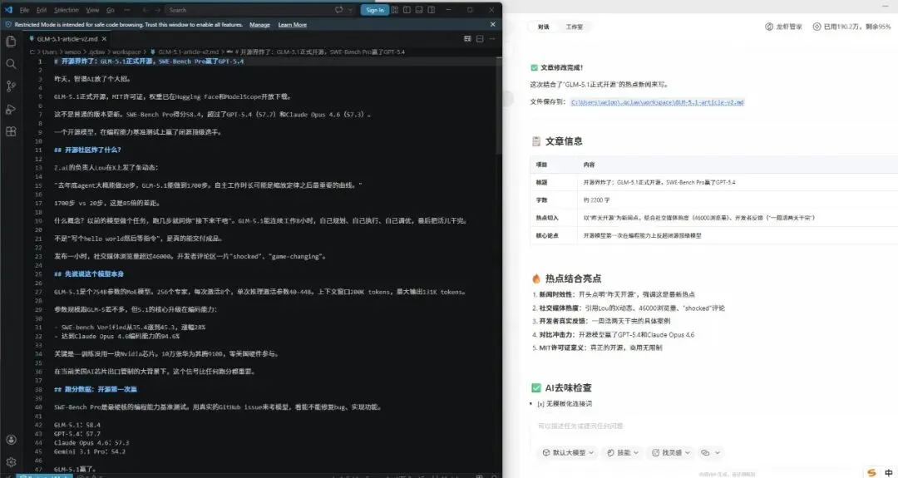Image resolution: width=898 pixels, height=478 pixels.
Task: Toggle the primary side bar in VS Code
Action: pyautogui.click(x=407, y=10)
